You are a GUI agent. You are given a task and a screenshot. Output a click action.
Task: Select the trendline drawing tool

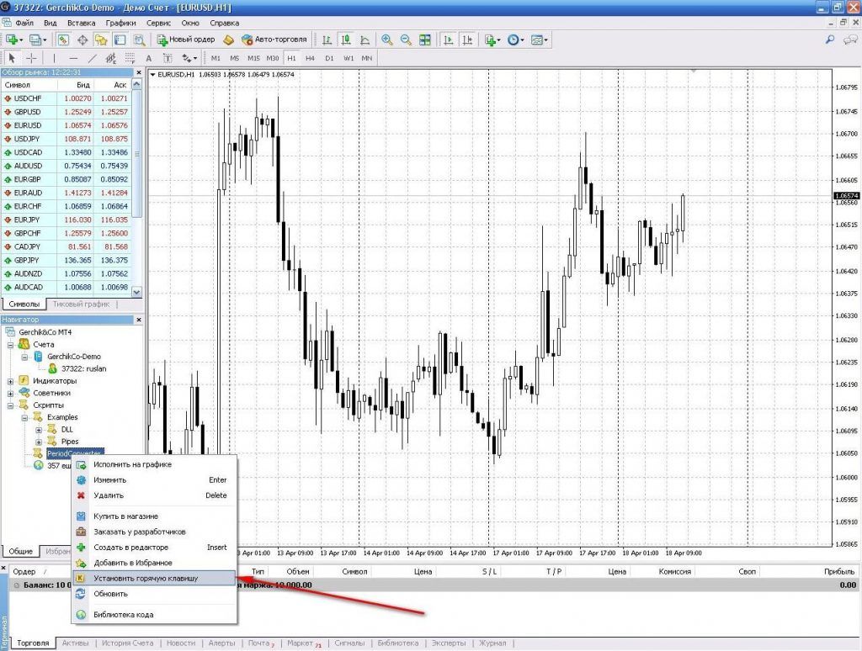pyautogui.click(x=92, y=58)
